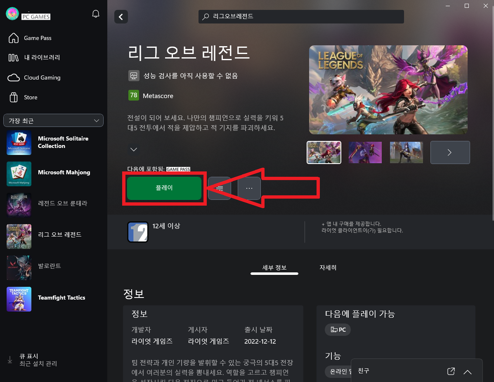Viewport: 494px width, 382px height.
Task: Click the download arrow queue icon
Action: coord(10,360)
